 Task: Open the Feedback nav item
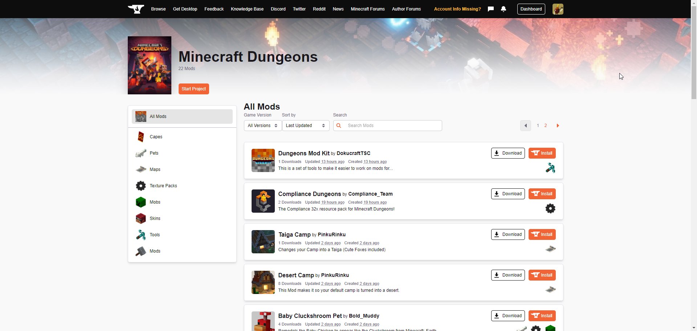point(214,9)
